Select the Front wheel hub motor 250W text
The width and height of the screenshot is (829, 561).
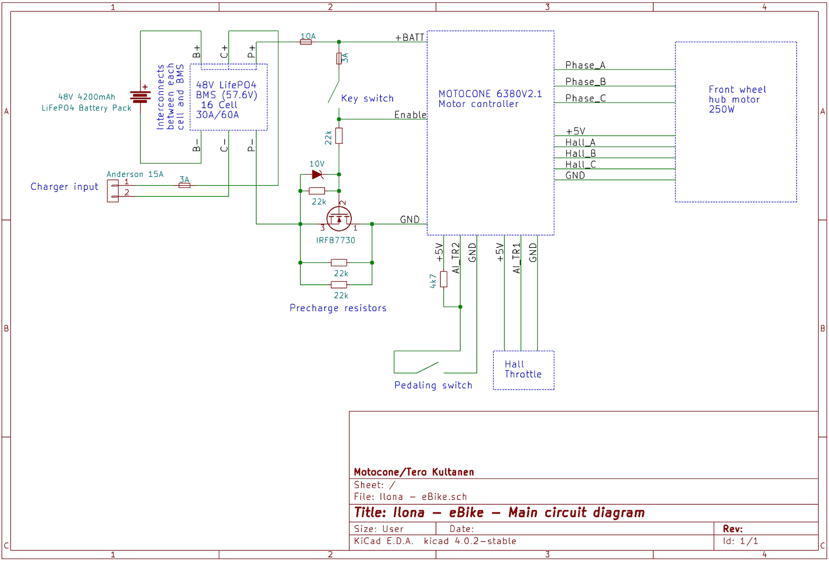click(737, 99)
